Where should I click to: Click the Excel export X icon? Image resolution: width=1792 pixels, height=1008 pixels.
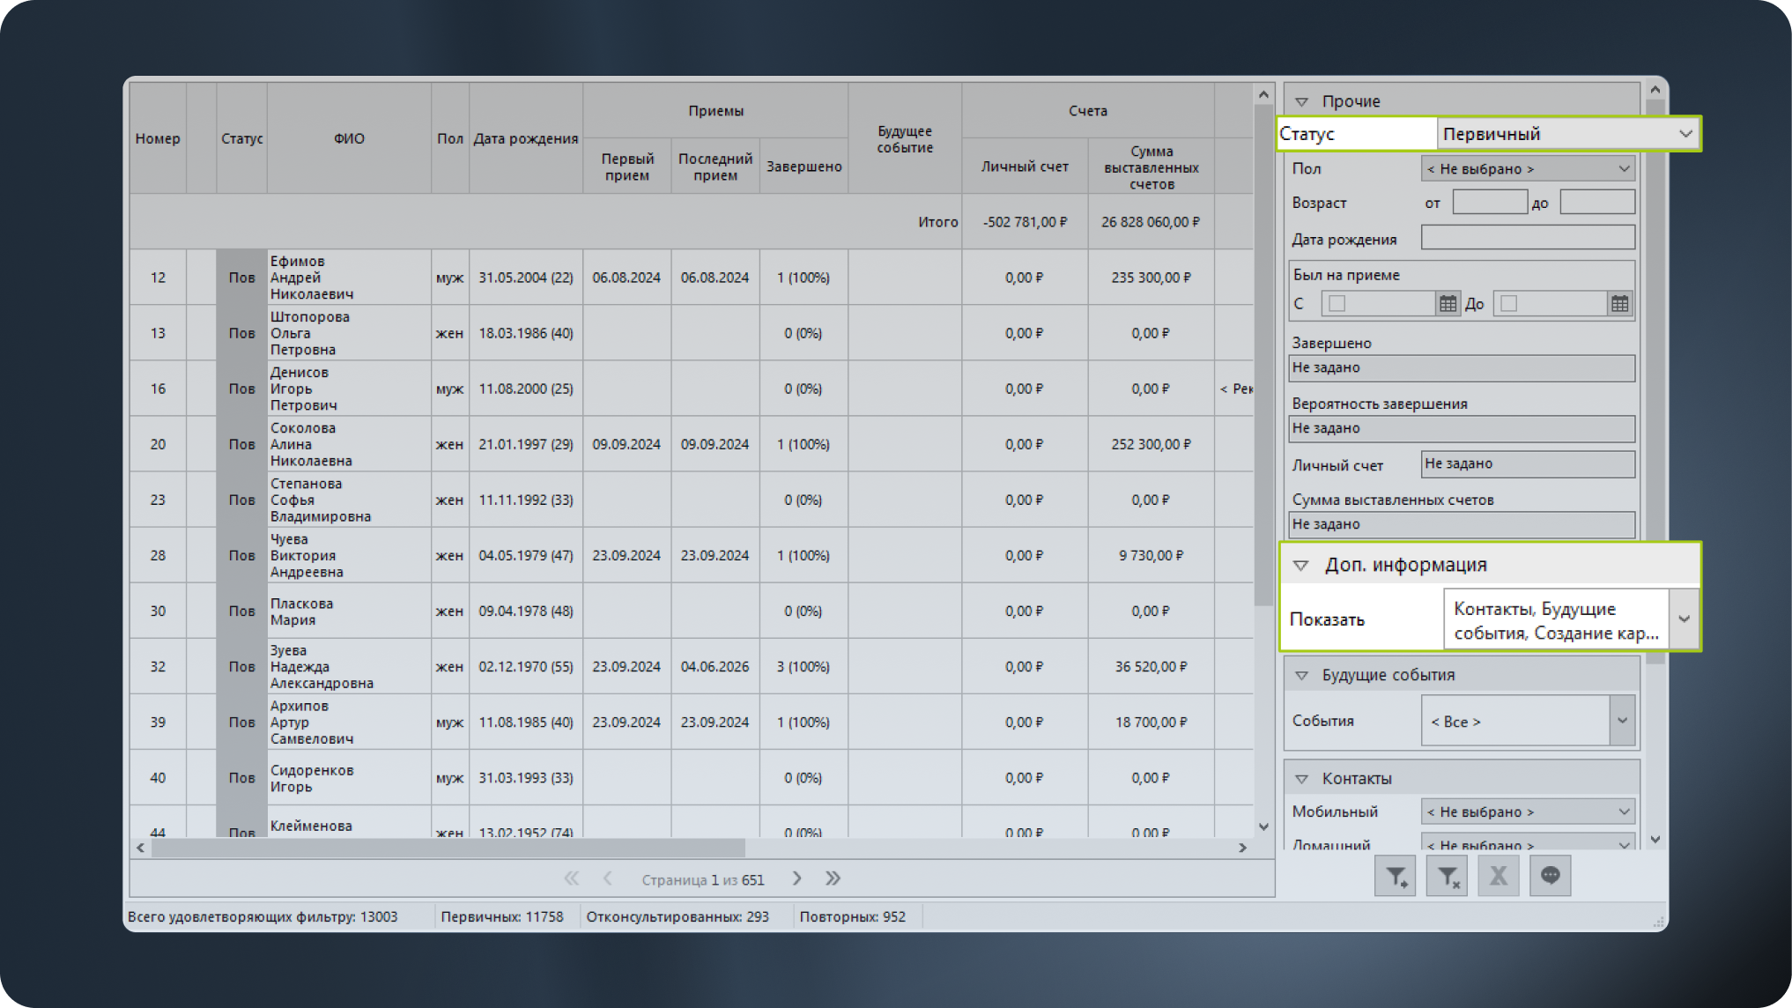pyautogui.click(x=1499, y=876)
